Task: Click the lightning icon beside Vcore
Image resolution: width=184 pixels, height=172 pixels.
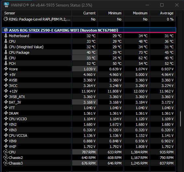Action: pyautogui.click(x=6, y=69)
